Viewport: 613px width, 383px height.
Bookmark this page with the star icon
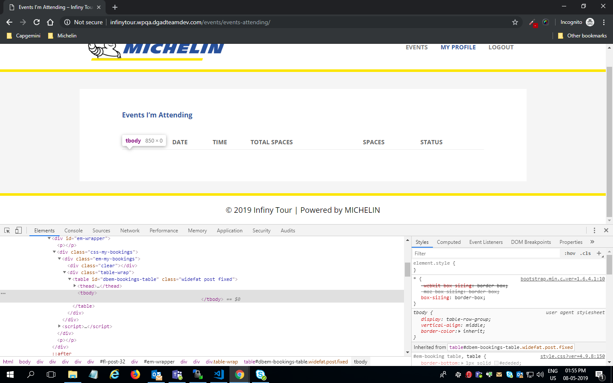tap(515, 22)
